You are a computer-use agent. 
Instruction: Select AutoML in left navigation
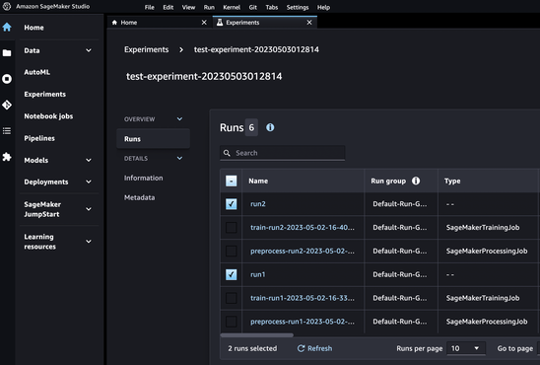click(36, 72)
